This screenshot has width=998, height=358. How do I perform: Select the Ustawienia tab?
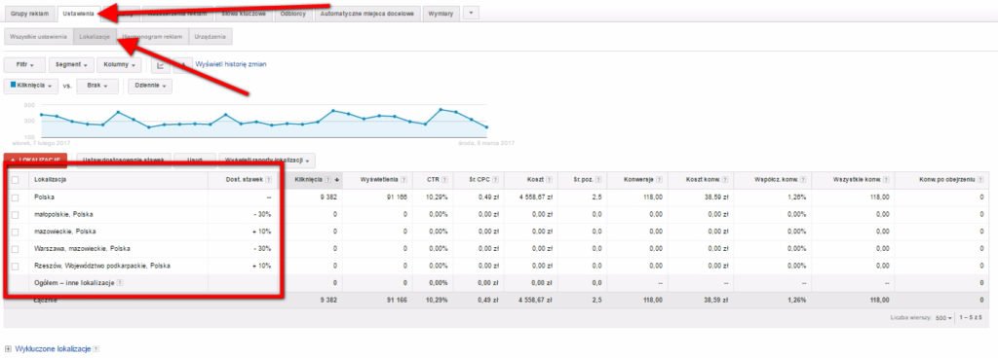click(x=79, y=14)
